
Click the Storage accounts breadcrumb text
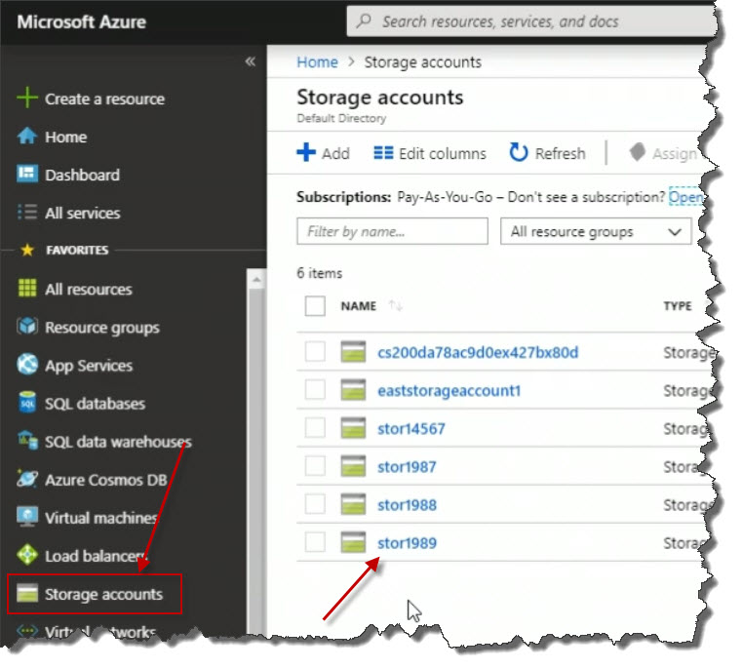(x=422, y=62)
